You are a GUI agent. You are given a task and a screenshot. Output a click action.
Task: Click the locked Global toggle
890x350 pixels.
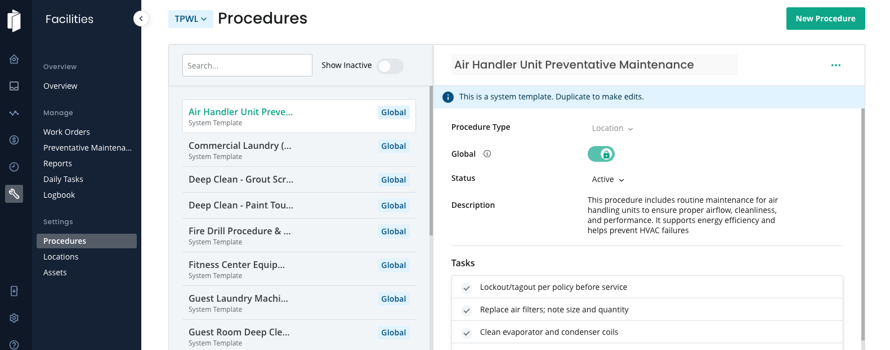601,154
